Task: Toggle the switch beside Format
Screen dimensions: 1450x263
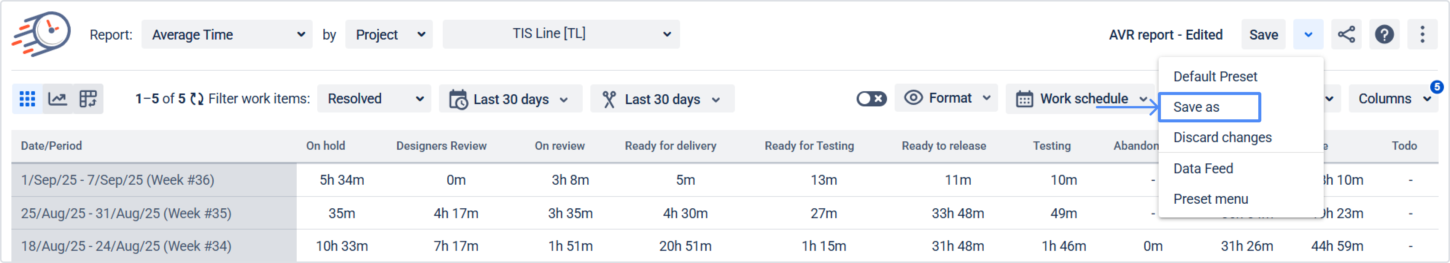Action: [871, 99]
